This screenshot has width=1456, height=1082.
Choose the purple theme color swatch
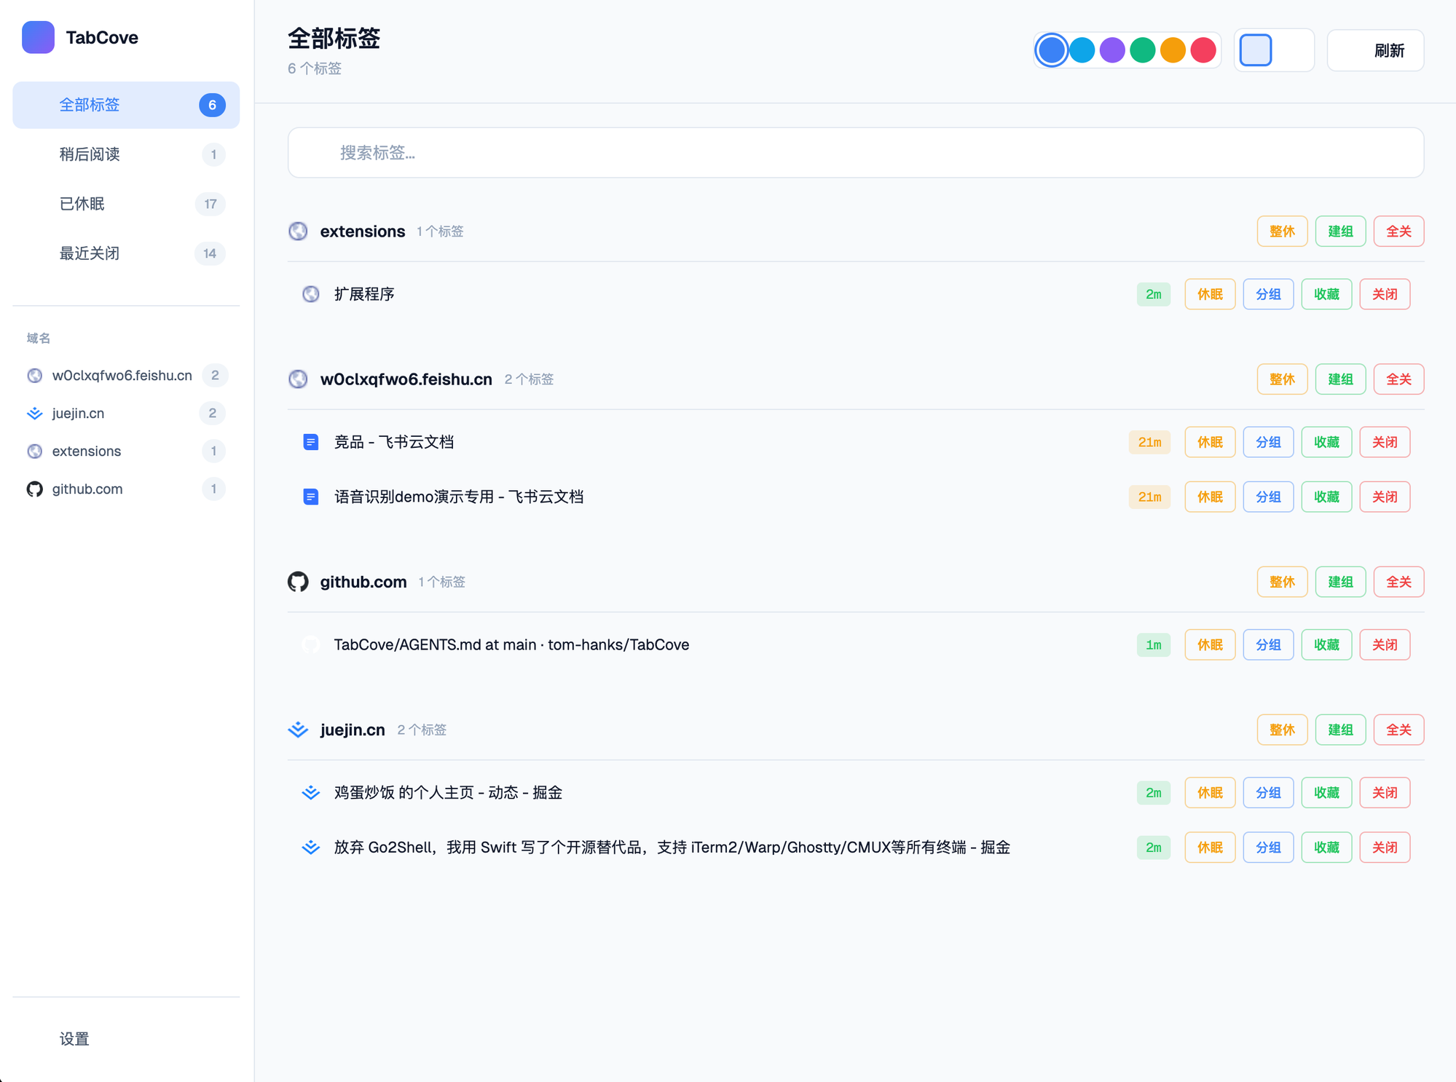click(x=1112, y=50)
